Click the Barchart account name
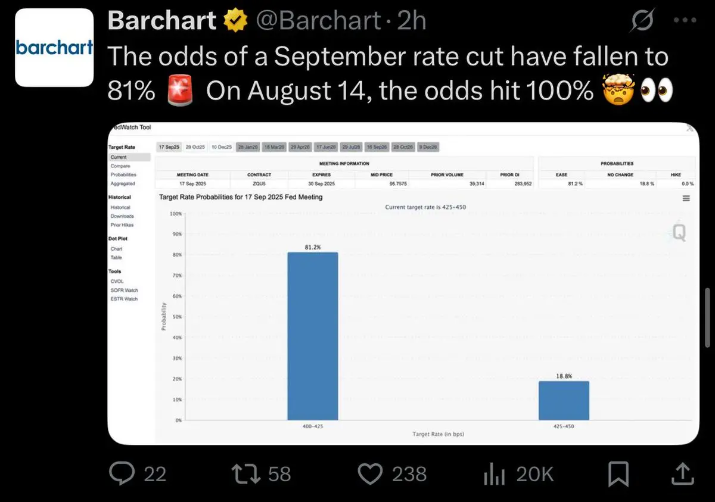Screen dimensions: 715x502 tap(161, 21)
